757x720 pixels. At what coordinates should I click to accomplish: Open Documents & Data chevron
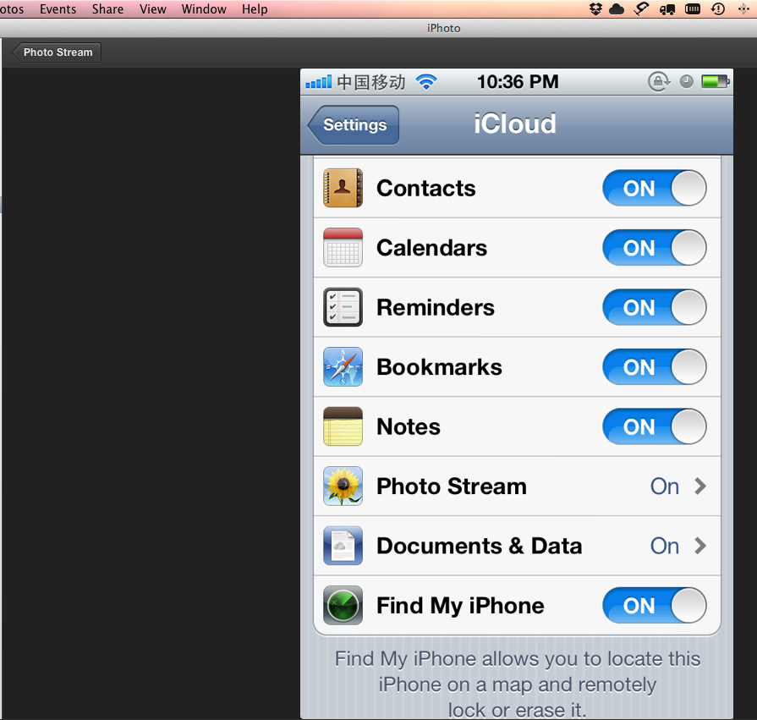700,546
